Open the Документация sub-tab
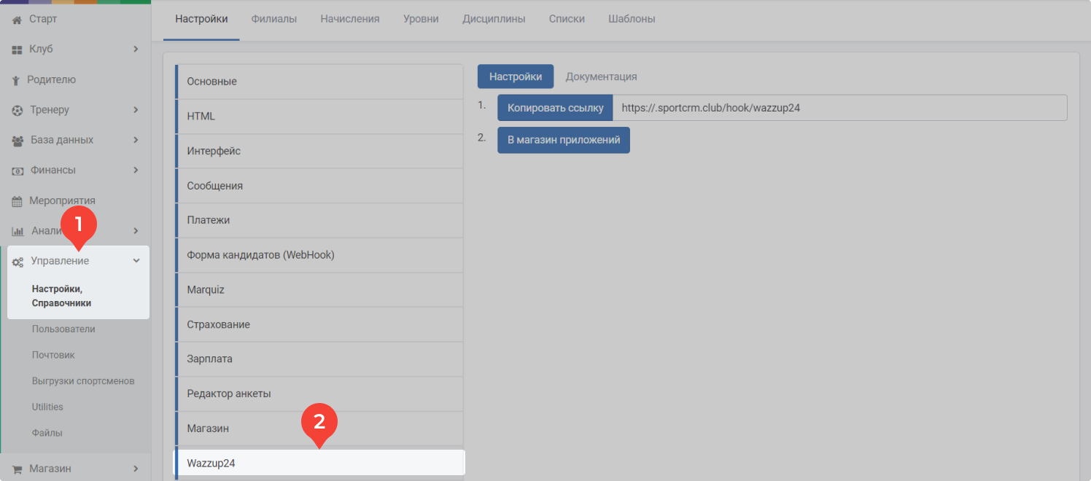The width and height of the screenshot is (1091, 481). (602, 77)
